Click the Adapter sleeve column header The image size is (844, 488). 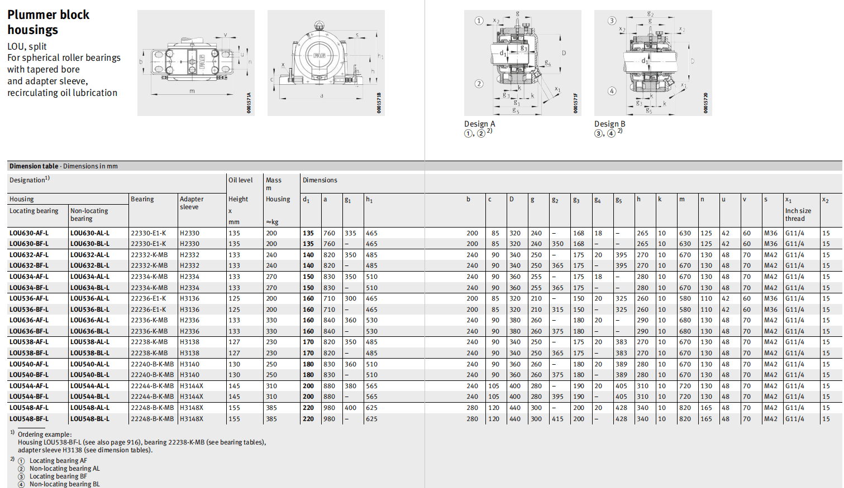click(192, 203)
